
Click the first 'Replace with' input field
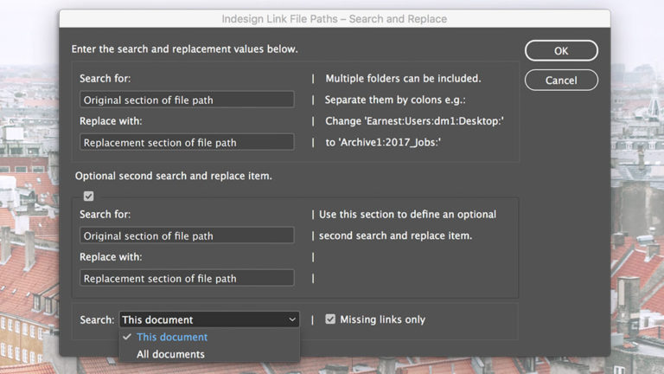tap(187, 142)
